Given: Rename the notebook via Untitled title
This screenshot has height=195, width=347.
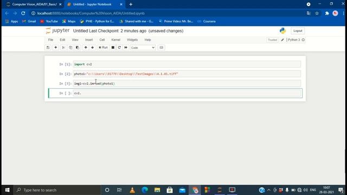Looking at the screenshot, I should (x=81, y=31).
